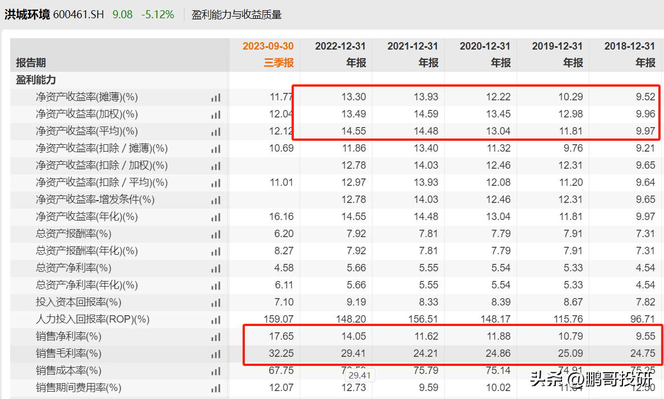Select the 总资产净利率(%) row label

coord(73,268)
